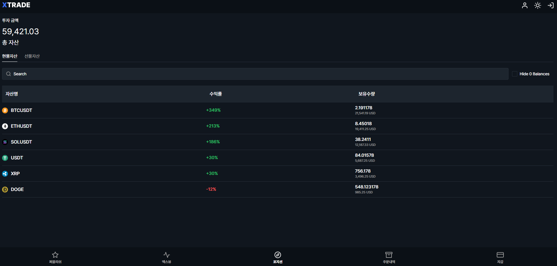Viewport: 557px width, 266px height.
Task: Click the Solana coin icon
Action: (x=5, y=142)
